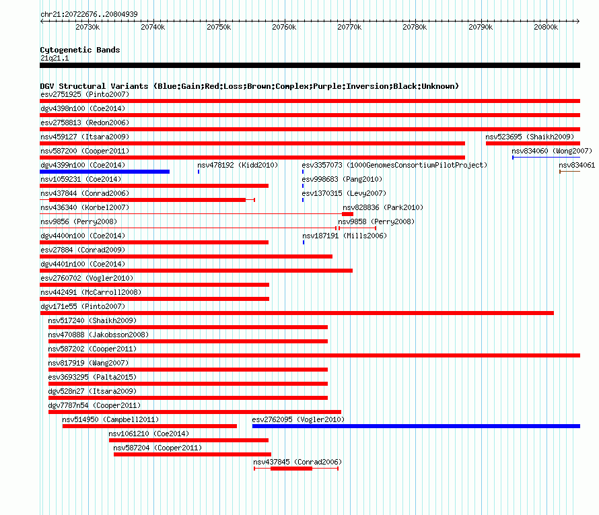
Task: Select the dgv4398n100 (Coe2014) label
Action: pyautogui.click(x=83, y=108)
